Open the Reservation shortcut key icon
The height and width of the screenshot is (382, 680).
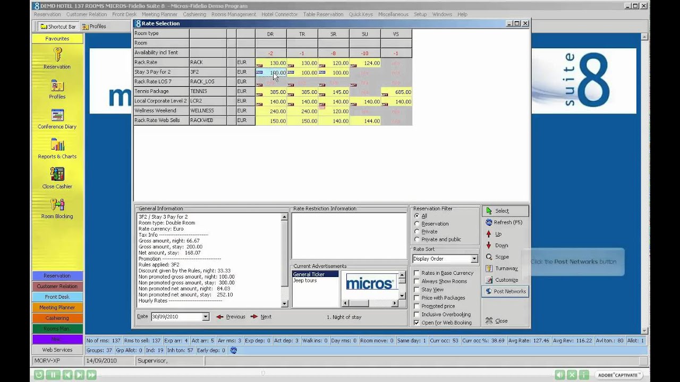57,55
